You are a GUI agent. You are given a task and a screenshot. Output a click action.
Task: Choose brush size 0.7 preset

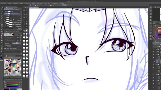pyautogui.click(x=24, y=11)
